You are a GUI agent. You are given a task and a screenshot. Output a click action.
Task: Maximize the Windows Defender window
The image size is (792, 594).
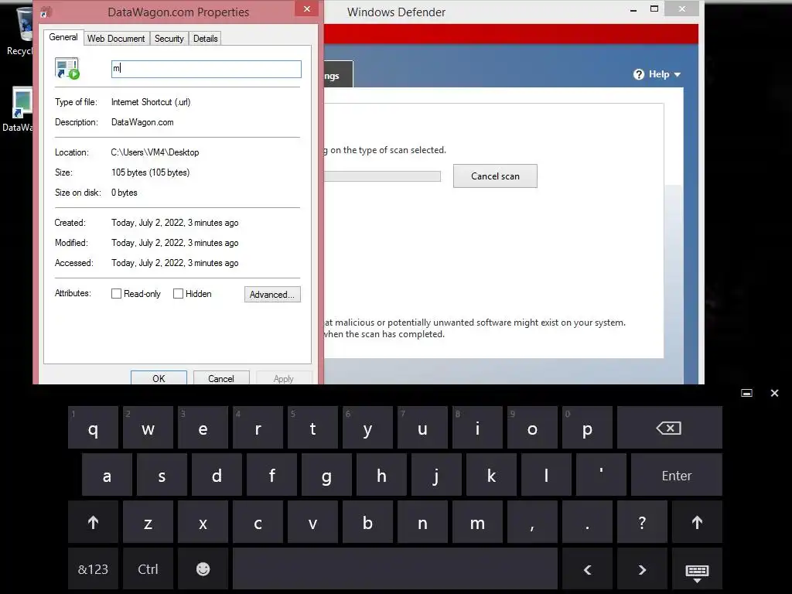tap(654, 9)
